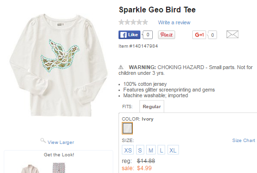Click the magnifier icon beside View Larger
The width and height of the screenshot is (257, 173).
43,141
